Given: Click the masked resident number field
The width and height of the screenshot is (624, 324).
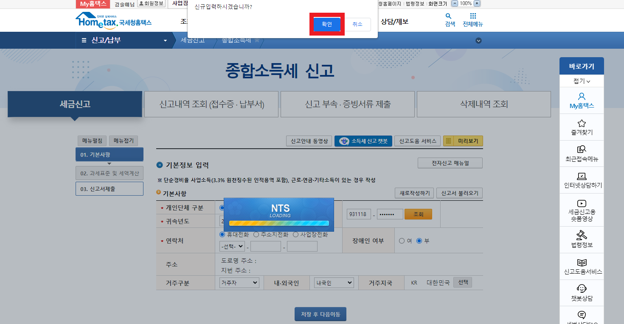Looking at the screenshot, I should 390,214.
